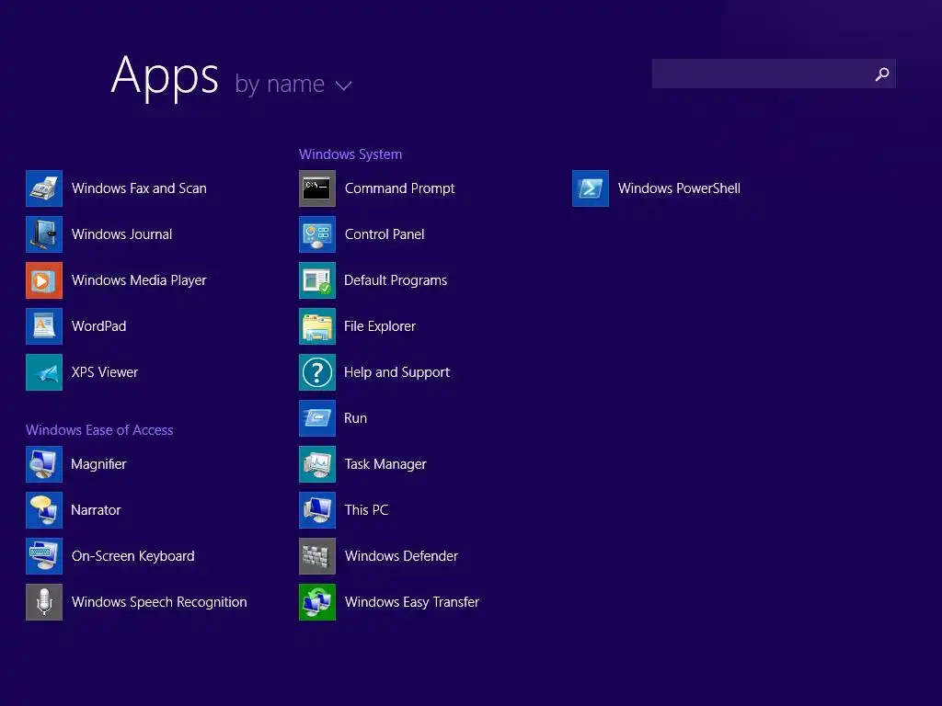Click the 'XPS Viewer' label
Viewport: 942px width, 706px height.
coord(105,372)
